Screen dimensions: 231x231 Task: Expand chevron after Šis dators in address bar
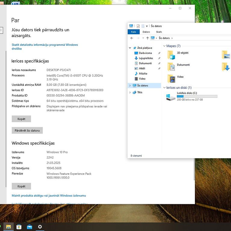pyautogui.click(x=172, y=38)
